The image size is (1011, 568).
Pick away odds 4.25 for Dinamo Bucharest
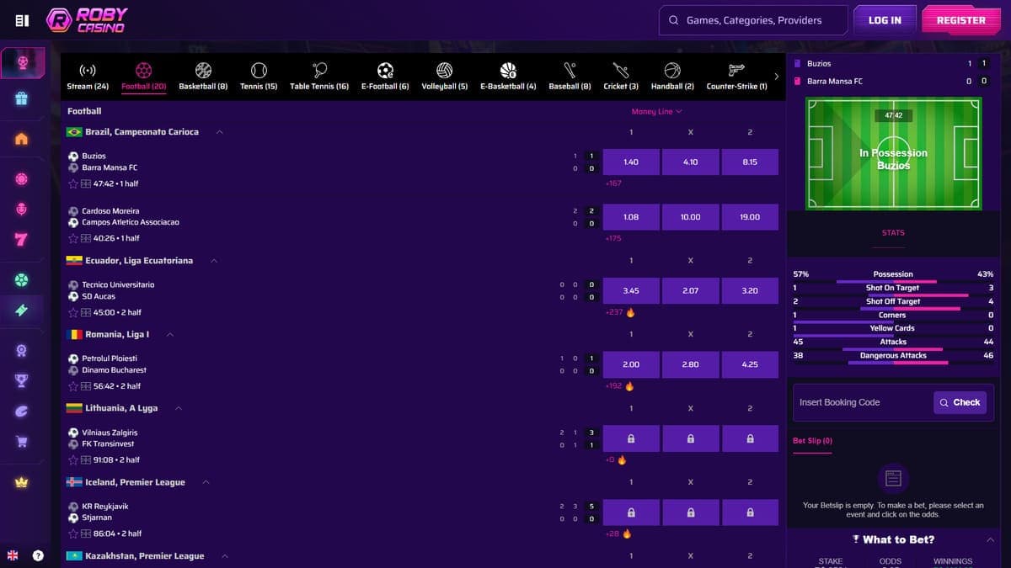(x=750, y=364)
